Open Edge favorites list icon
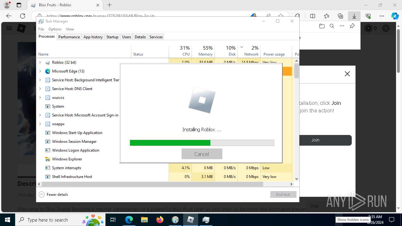The width and height of the screenshot is (402, 226). pyautogui.click(x=327, y=16)
